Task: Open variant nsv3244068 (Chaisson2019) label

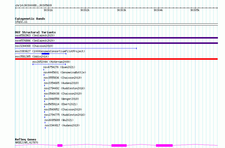Action: (34, 46)
